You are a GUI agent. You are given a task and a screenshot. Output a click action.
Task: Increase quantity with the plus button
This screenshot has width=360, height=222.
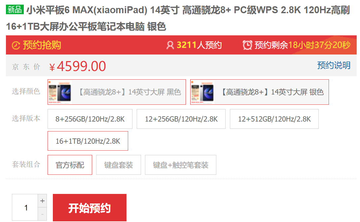coord(42,201)
